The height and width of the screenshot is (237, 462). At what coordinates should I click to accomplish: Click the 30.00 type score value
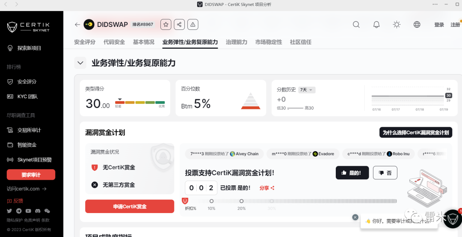[98, 104]
